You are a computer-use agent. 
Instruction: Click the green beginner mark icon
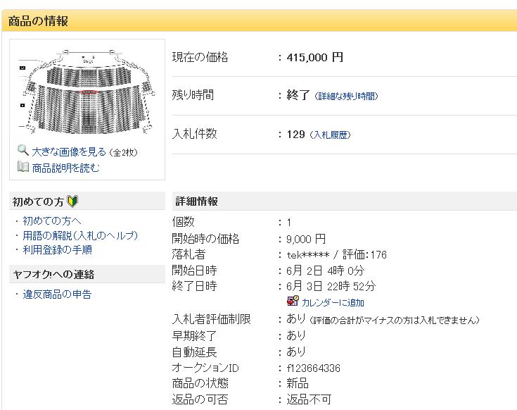point(72,201)
